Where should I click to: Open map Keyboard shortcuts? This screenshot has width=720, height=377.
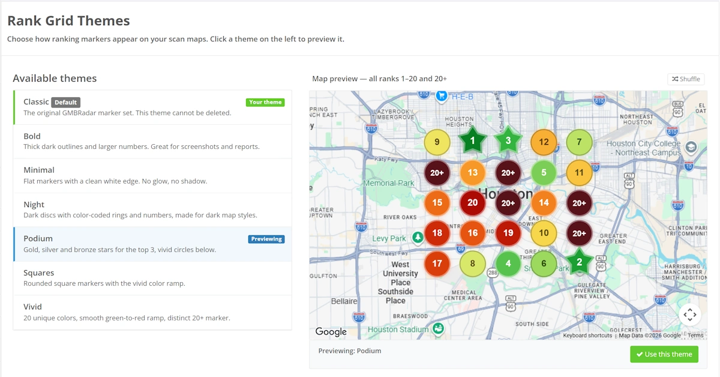point(587,336)
